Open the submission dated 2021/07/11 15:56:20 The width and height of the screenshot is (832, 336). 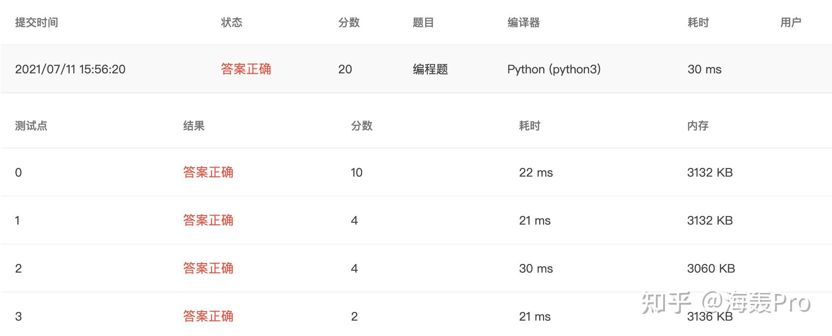70,69
